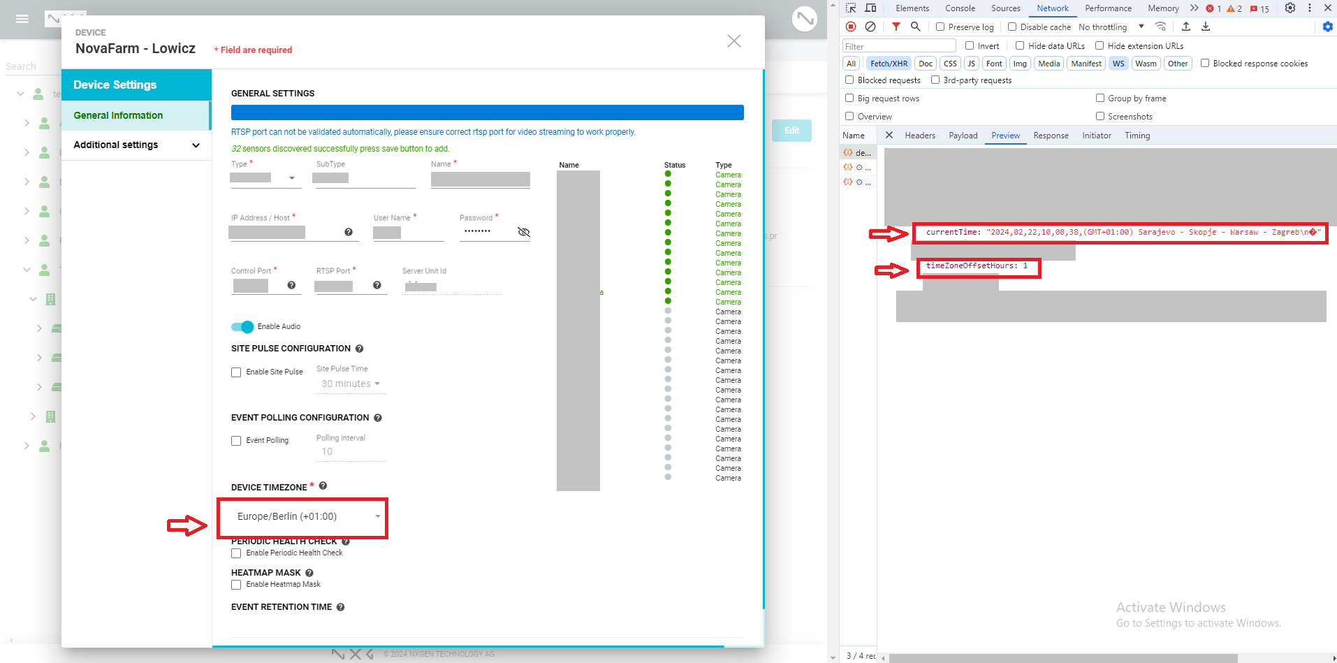This screenshot has height=663, width=1337.
Task: Toggle the DevTools device toolbar icon
Action: point(870,8)
